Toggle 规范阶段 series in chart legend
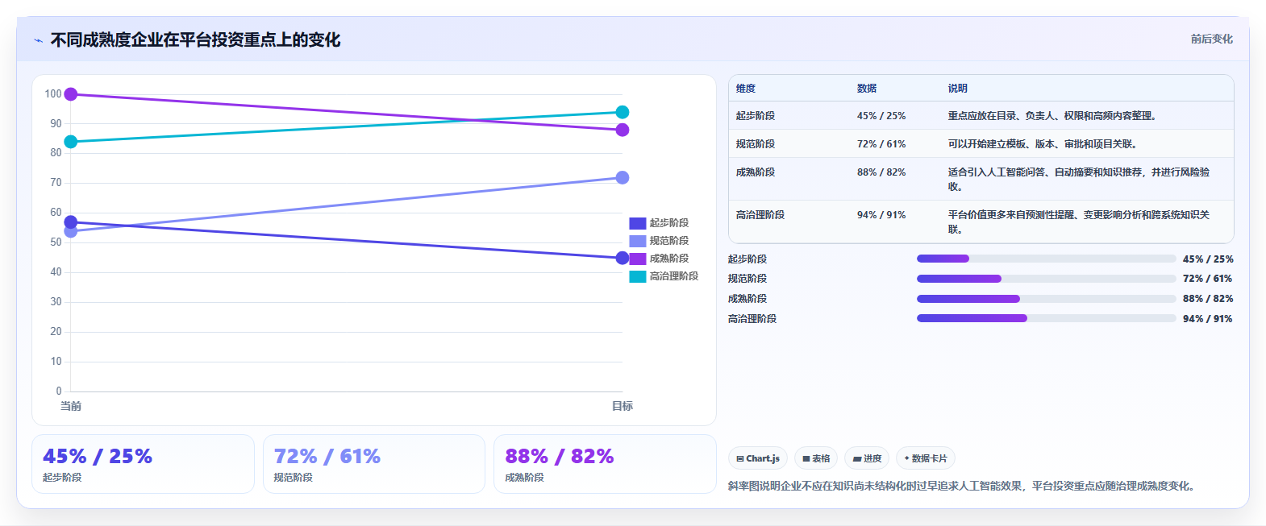The width and height of the screenshot is (1266, 526). 659,241
